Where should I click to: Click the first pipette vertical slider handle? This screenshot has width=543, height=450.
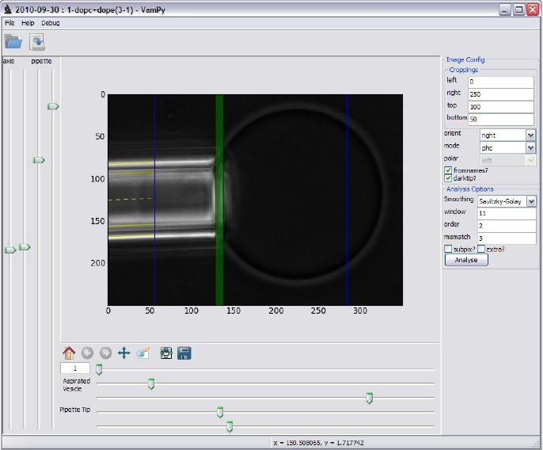click(39, 160)
